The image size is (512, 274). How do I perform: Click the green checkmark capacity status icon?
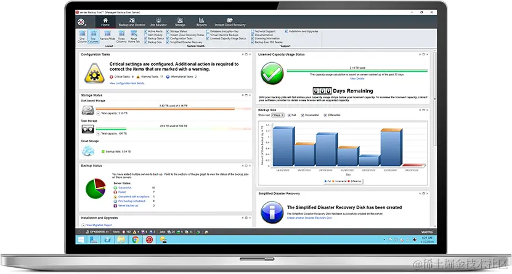(272, 74)
